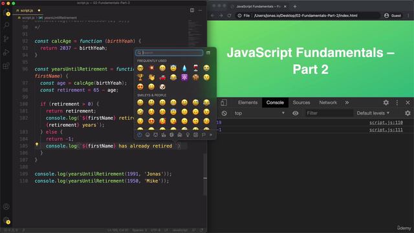The image size is (414, 233).
Task: Open the editor More Actions ellipsis menu
Action: (x=200, y=10)
